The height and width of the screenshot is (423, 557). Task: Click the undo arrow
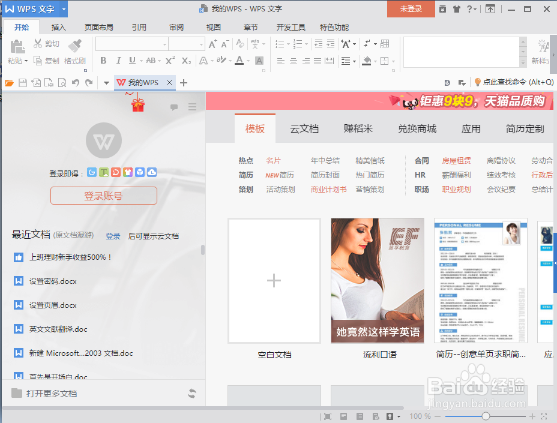tap(75, 83)
